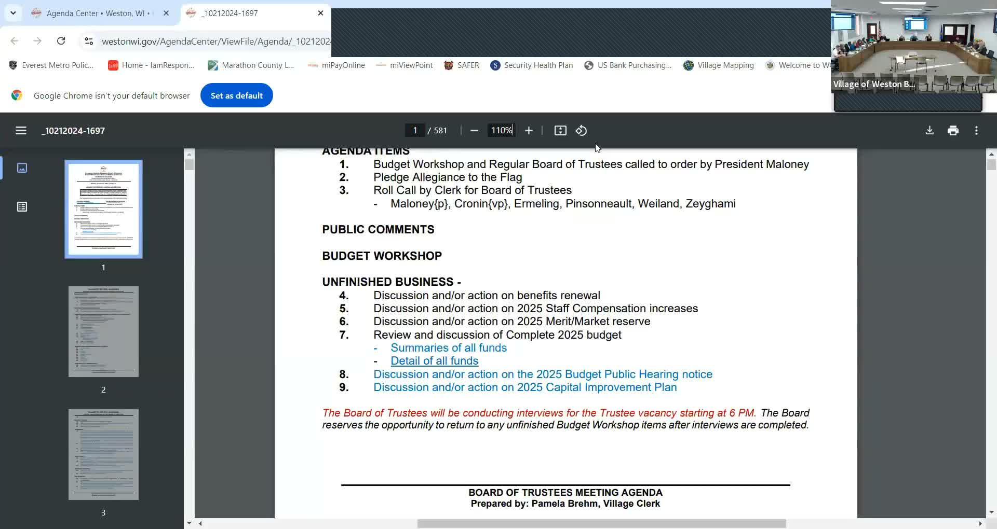Open Home - IamResponding bookmark
Viewport: 997px width, 529px height.
click(x=151, y=65)
